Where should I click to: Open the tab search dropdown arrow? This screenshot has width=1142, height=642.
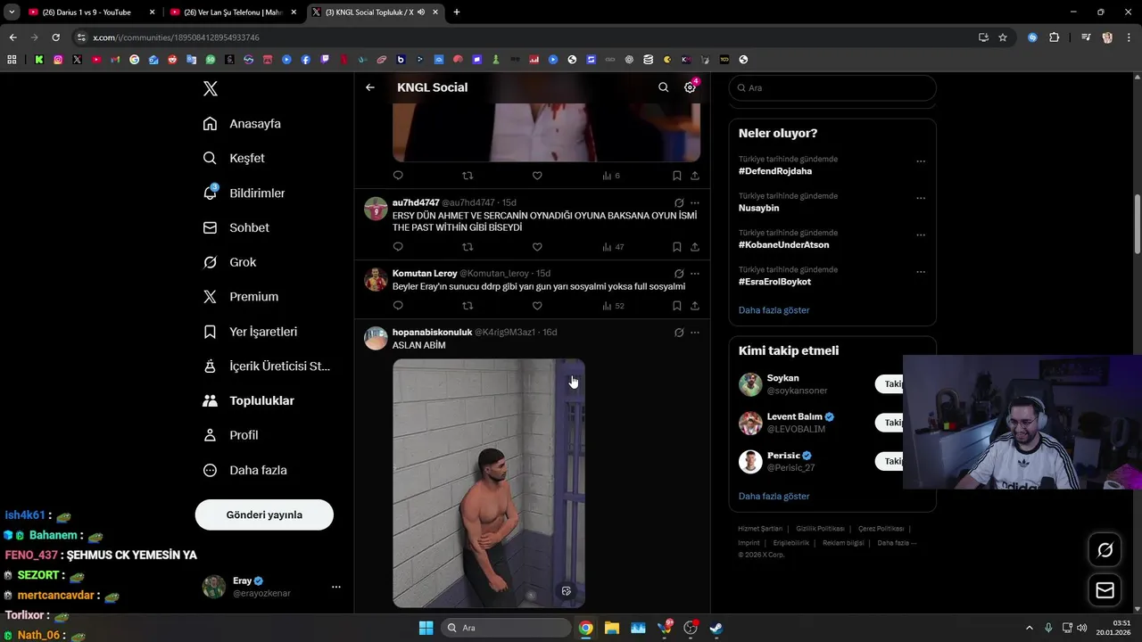coord(12,12)
